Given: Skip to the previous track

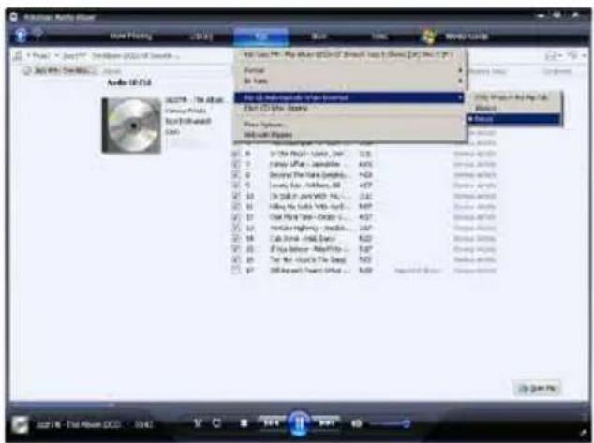Looking at the screenshot, I should click(x=272, y=422).
